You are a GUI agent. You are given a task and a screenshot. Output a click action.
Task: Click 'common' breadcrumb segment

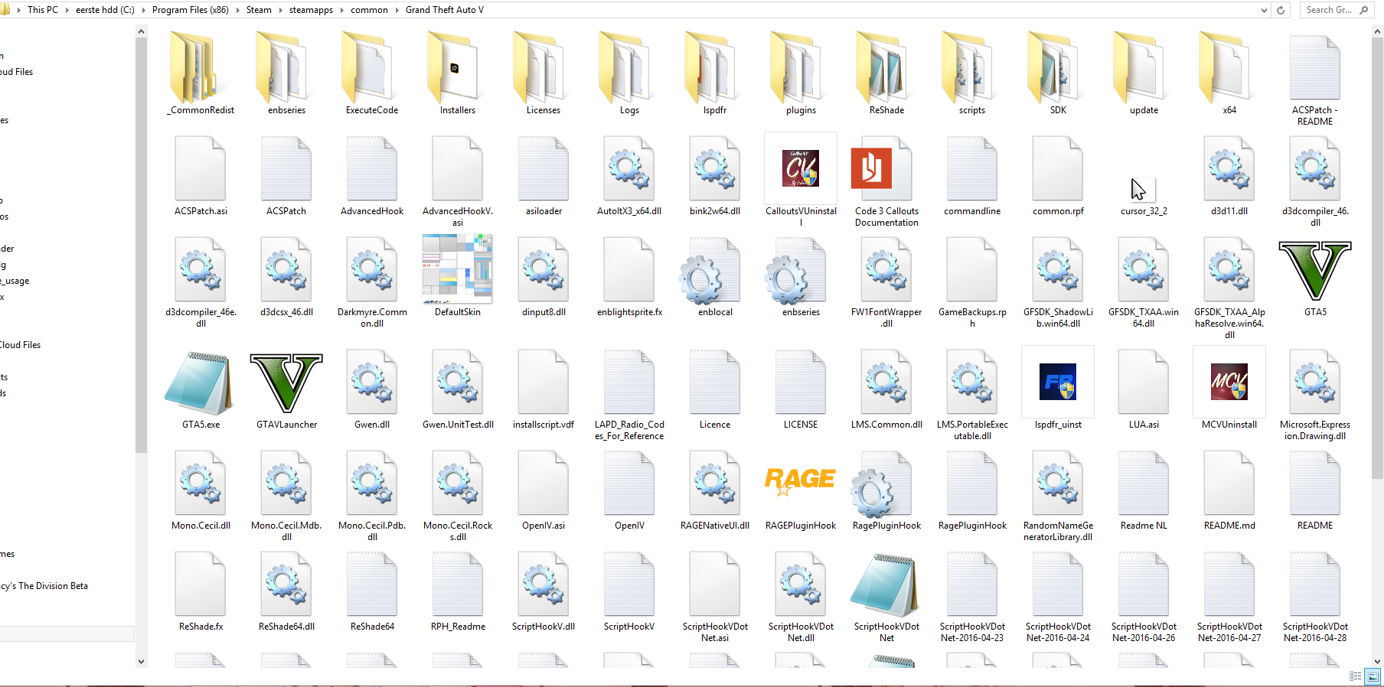click(369, 10)
